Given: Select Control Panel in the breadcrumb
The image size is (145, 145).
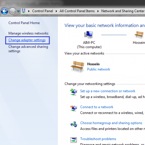Looking at the screenshot, I should tap(43, 11).
